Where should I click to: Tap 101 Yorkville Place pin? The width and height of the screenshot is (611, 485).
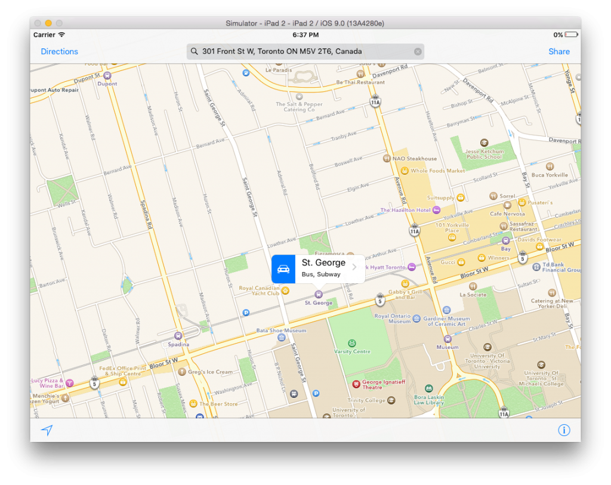pyautogui.click(x=452, y=237)
